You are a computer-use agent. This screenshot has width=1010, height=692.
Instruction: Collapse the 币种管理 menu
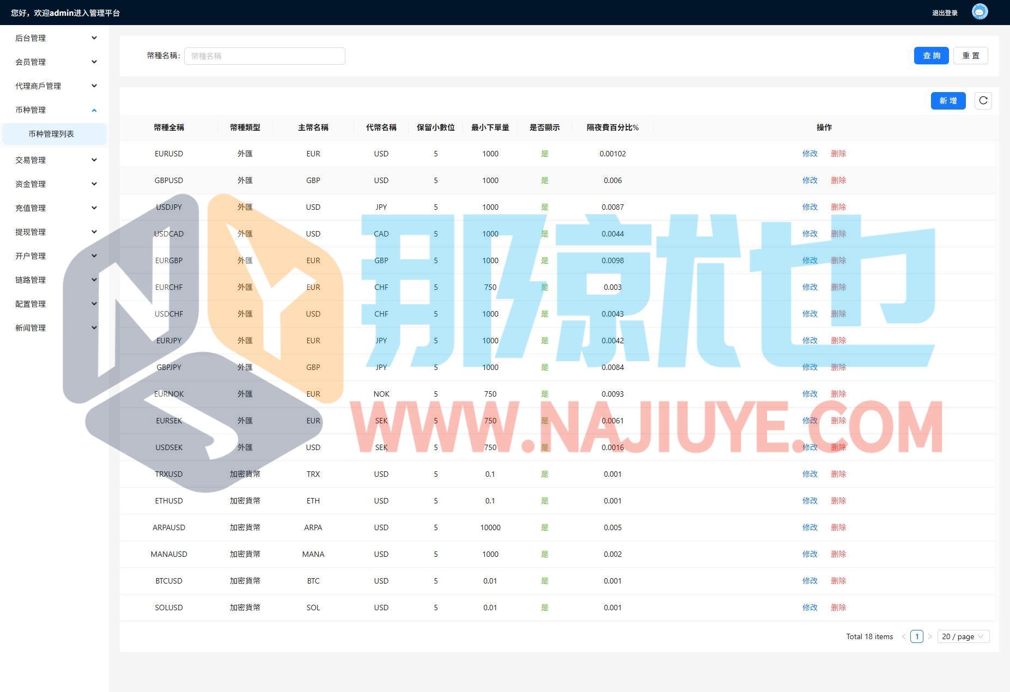point(54,110)
